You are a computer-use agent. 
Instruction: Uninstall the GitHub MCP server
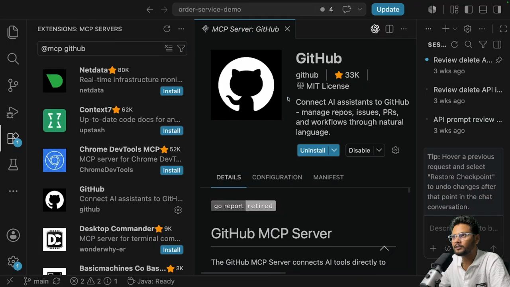[x=313, y=150]
